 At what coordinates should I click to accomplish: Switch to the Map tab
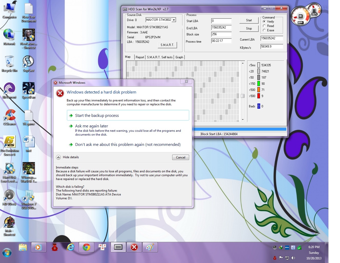point(128,57)
